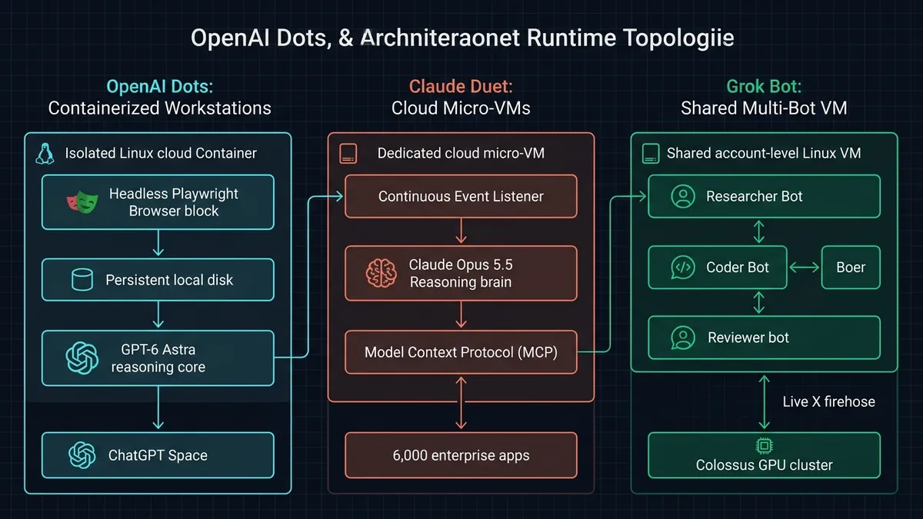This screenshot has width=923, height=519.
Task: Click the 'Containerized Workstations' subtitle
Action: click(x=159, y=108)
